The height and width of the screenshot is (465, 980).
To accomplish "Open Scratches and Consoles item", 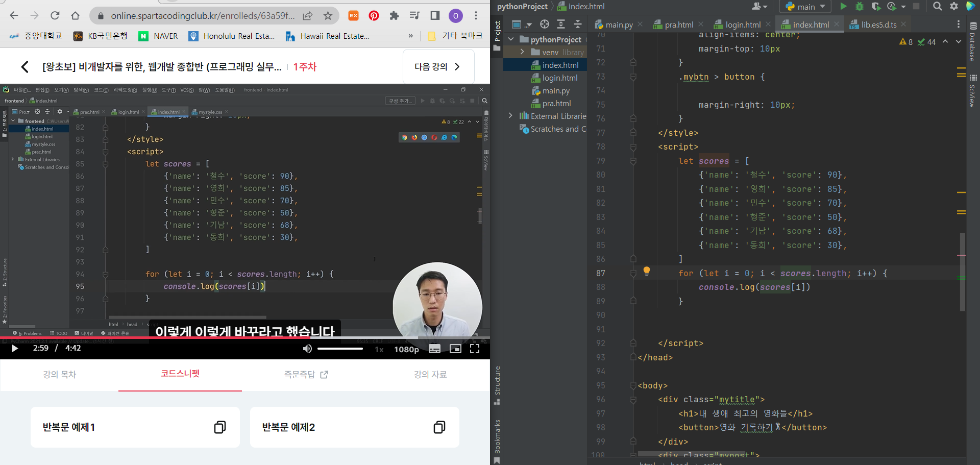I will click(x=553, y=129).
